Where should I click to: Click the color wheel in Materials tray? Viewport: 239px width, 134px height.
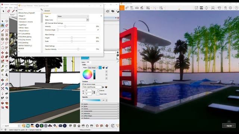pyautogui.click(x=87, y=74)
